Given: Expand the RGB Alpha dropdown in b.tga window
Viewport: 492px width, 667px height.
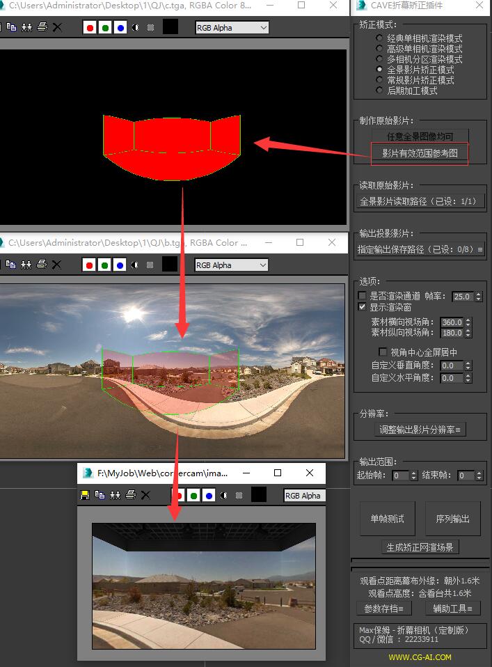Looking at the screenshot, I should [x=232, y=265].
